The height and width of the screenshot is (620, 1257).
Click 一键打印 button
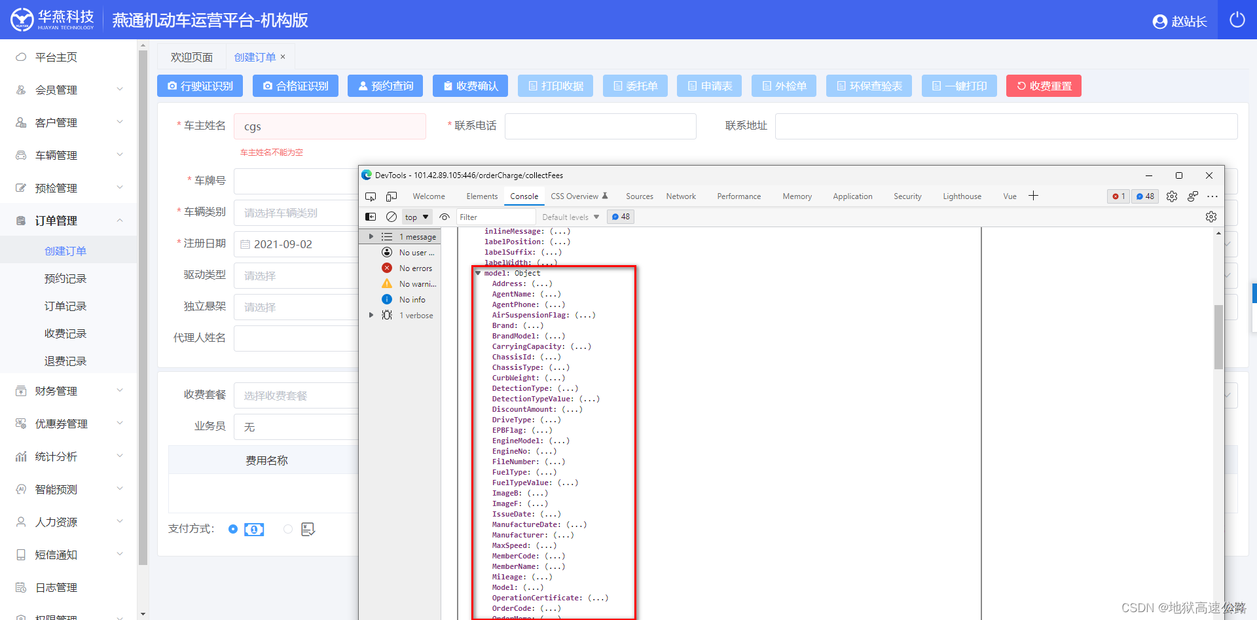pyautogui.click(x=959, y=86)
